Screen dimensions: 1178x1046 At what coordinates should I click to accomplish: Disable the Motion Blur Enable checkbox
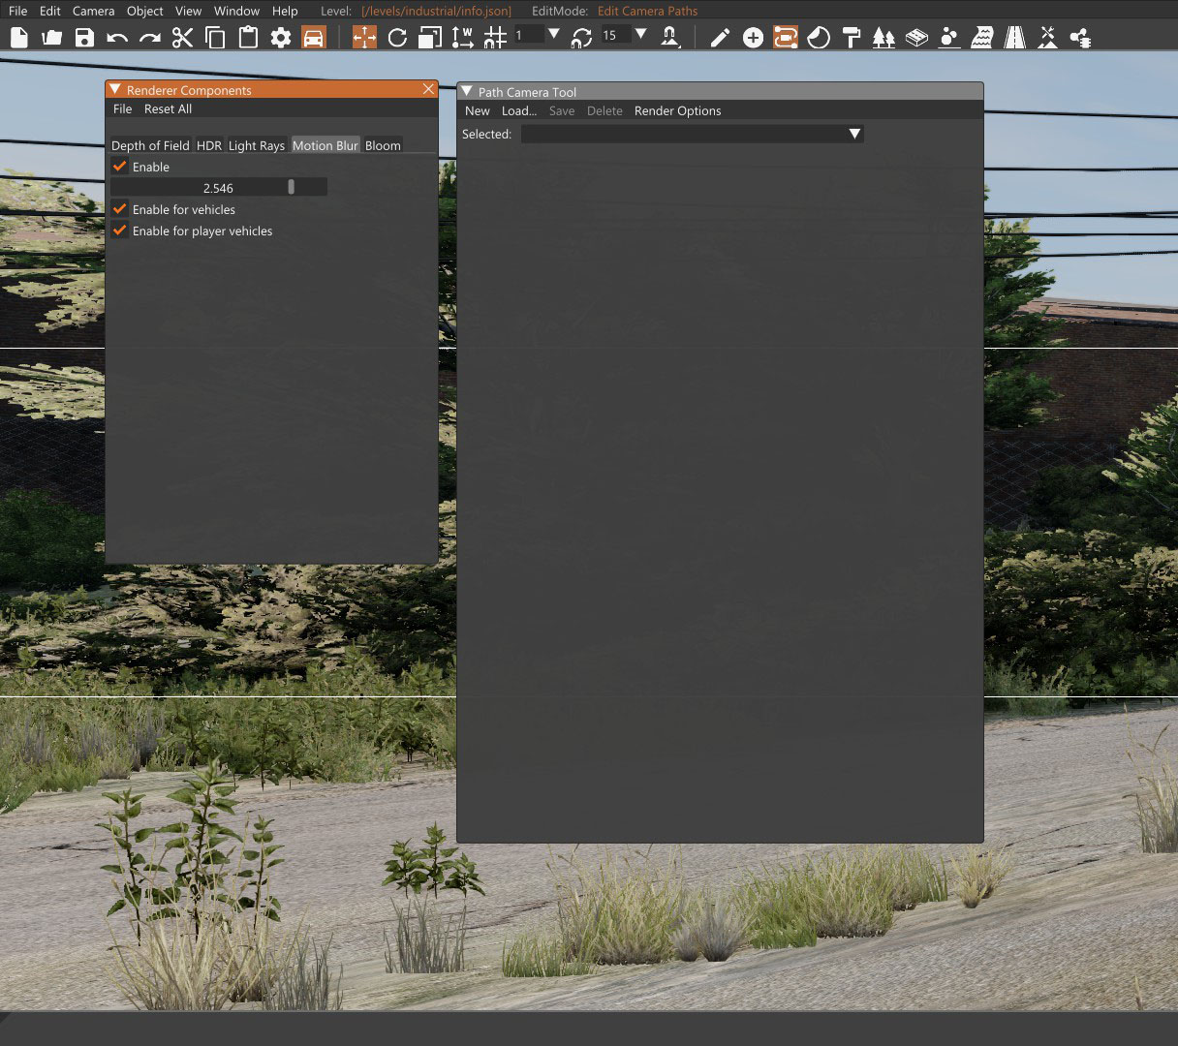click(120, 167)
